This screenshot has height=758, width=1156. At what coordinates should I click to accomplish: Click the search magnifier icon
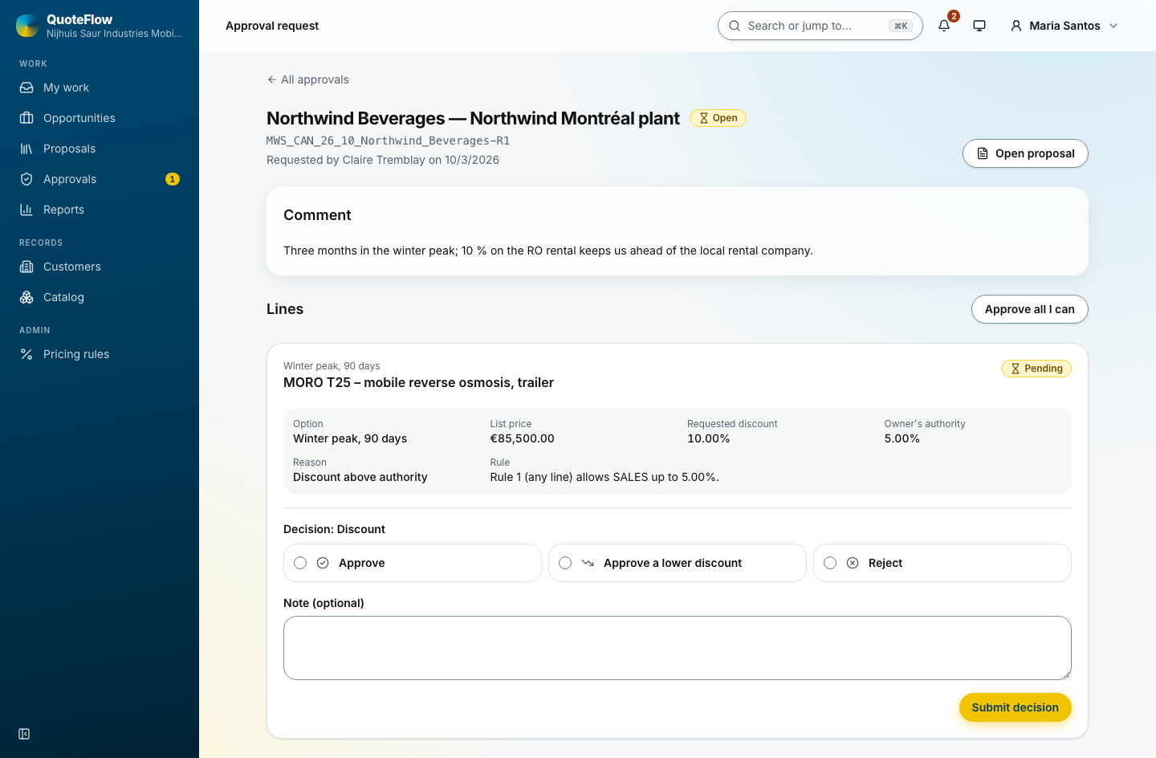click(735, 26)
